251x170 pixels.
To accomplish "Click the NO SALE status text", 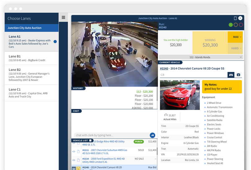I will [139, 159].
